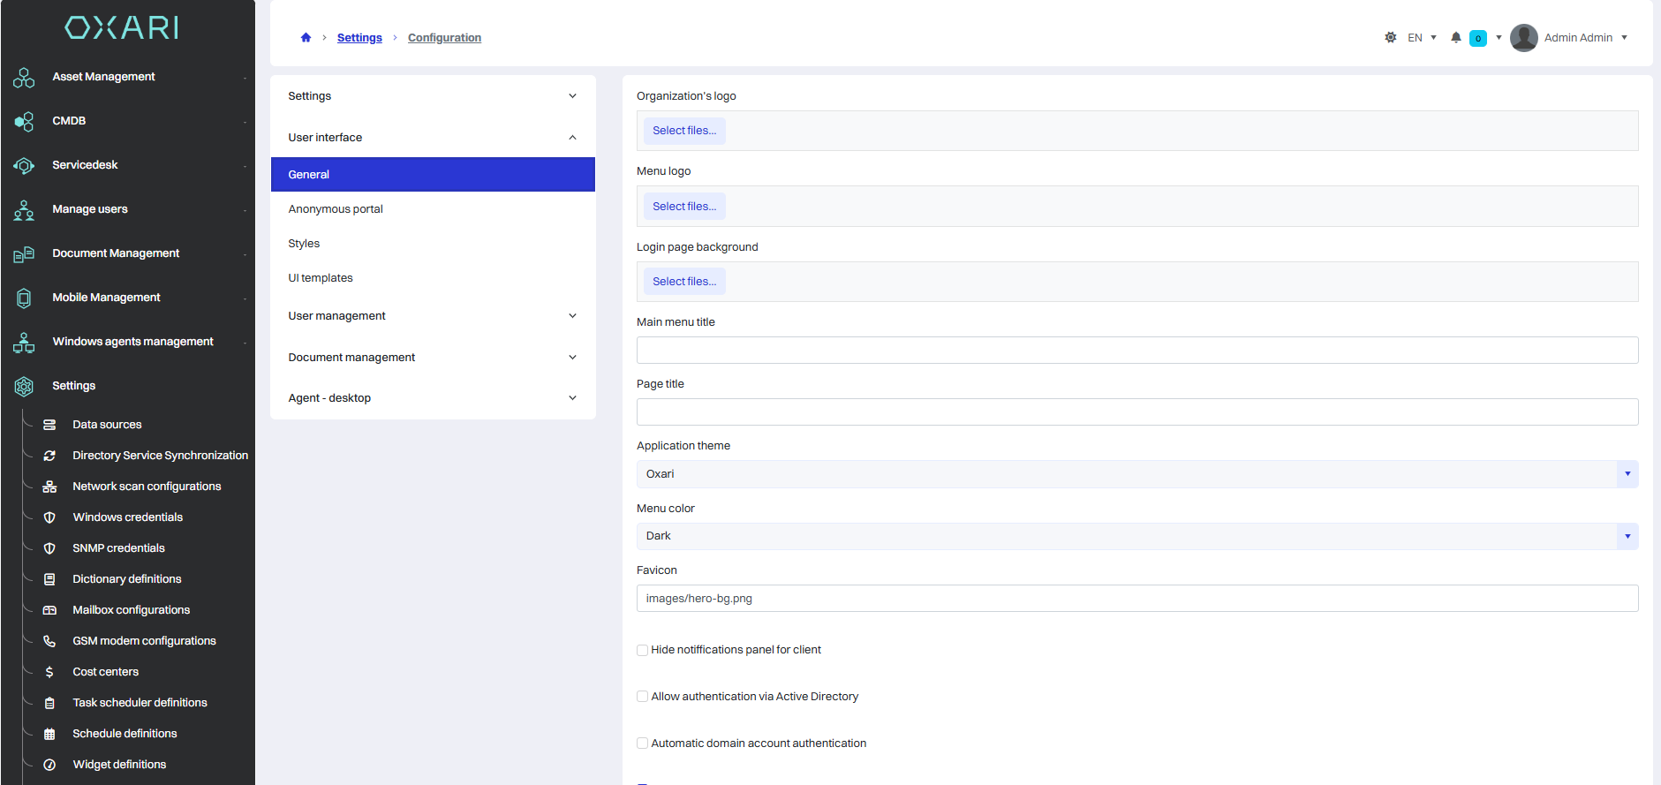Click the Mobile Management icon
This screenshot has width=1661, height=785.
pos(24,298)
